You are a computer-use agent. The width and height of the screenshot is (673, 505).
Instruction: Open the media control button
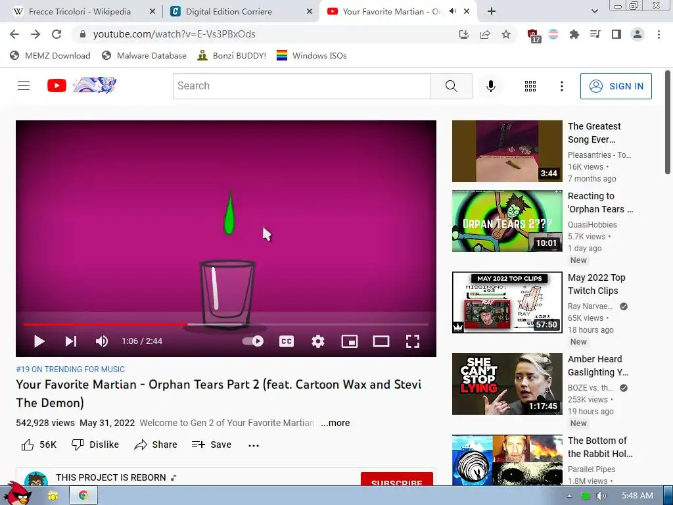[x=595, y=34]
